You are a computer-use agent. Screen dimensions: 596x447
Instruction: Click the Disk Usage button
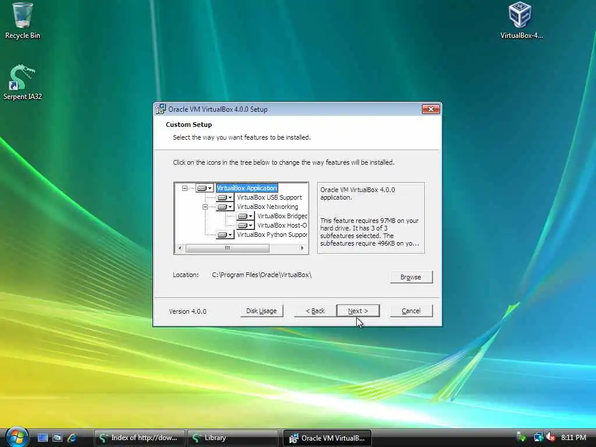click(x=261, y=311)
